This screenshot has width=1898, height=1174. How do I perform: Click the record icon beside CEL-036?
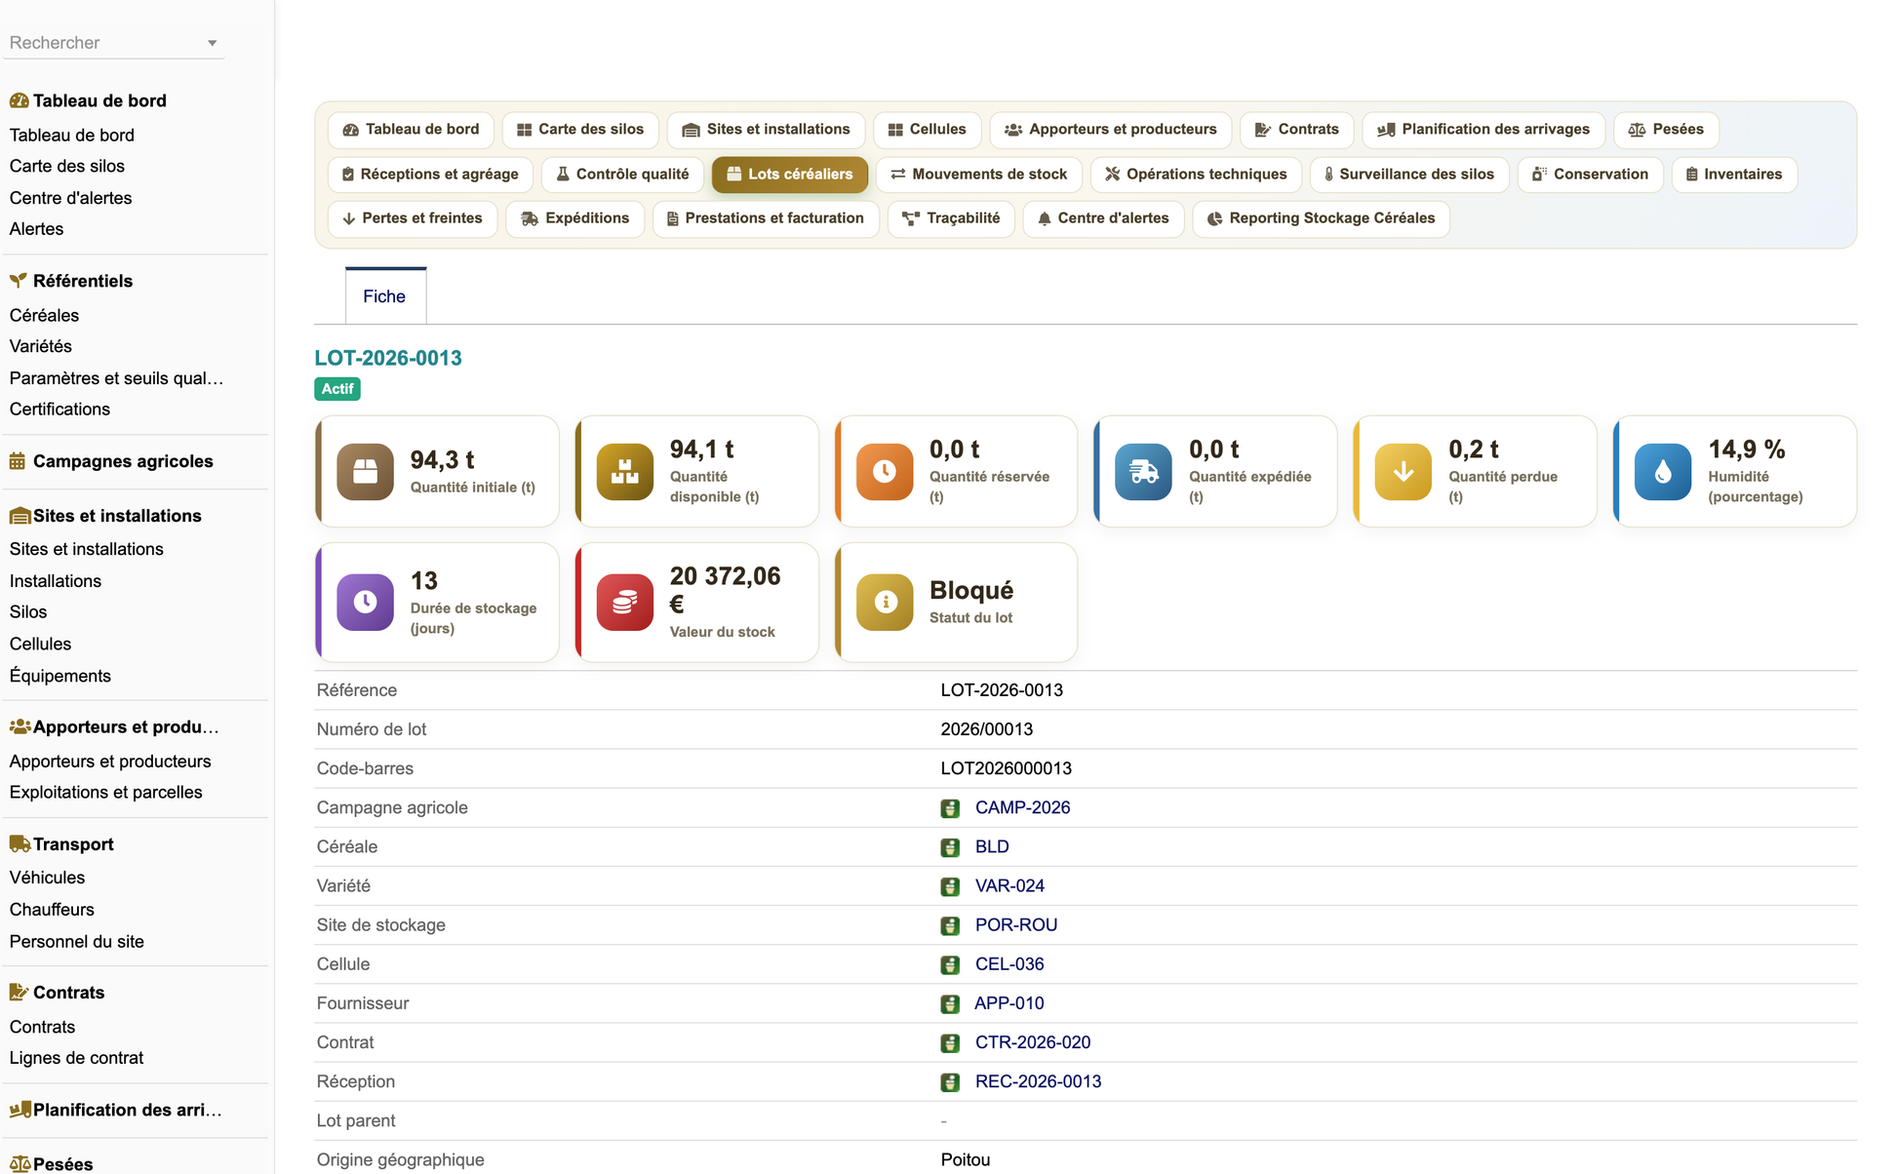click(950, 964)
